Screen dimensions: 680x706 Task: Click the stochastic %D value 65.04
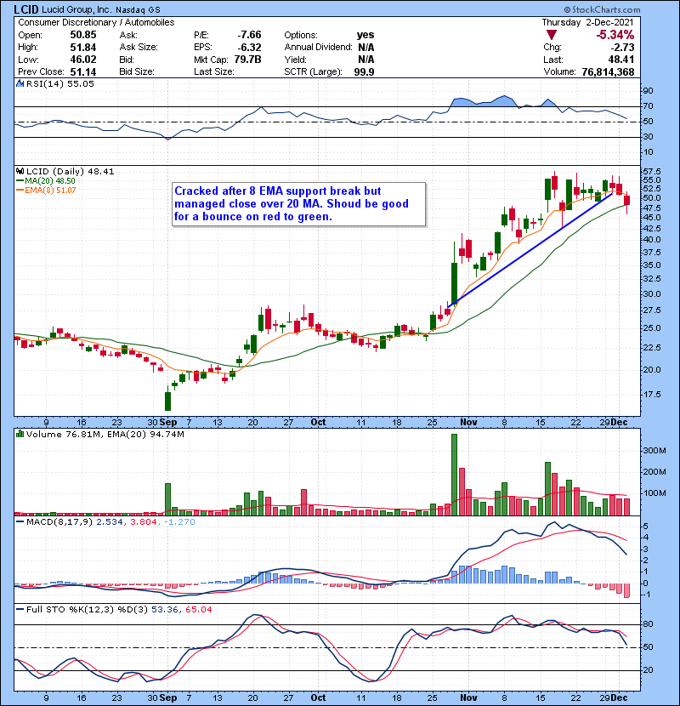coord(198,610)
